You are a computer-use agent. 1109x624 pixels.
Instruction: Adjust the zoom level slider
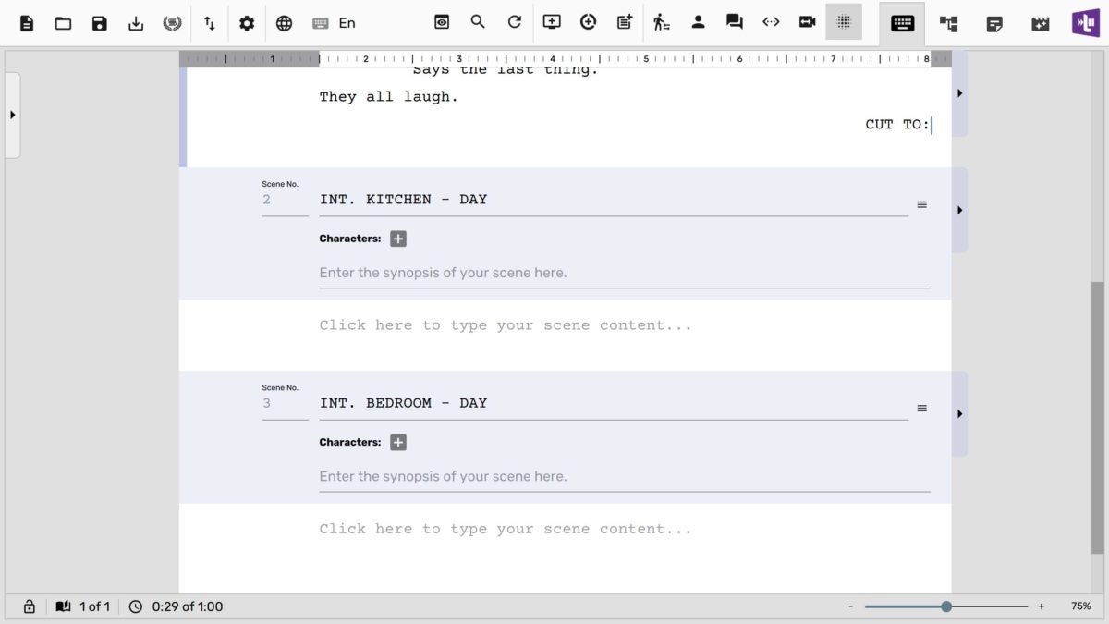click(946, 606)
